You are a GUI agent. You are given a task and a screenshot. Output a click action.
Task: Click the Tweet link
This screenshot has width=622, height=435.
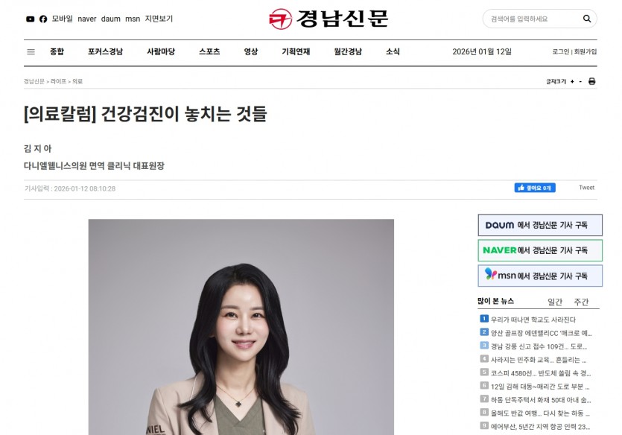(586, 188)
